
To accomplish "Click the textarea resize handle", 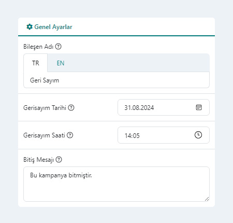I will coord(207,199).
